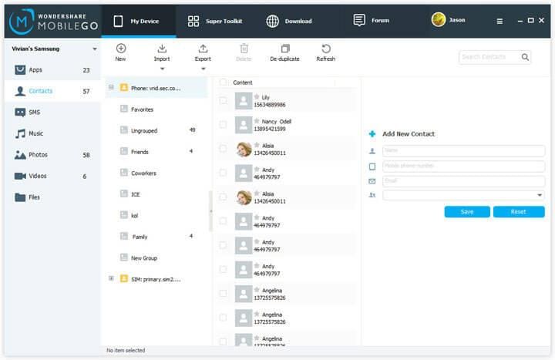555x360 pixels.
Task: Click the search magnifier icon
Action: click(x=525, y=57)
